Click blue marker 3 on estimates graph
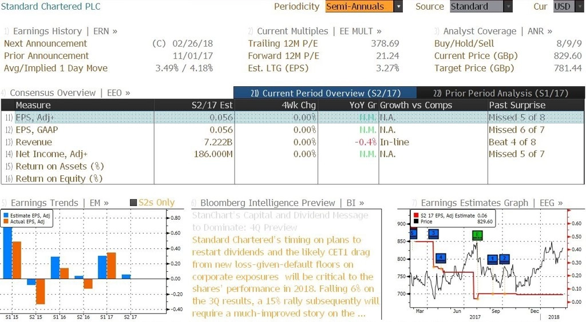The height and width of the screenshot is (322, 586). [x=434, y=234]
